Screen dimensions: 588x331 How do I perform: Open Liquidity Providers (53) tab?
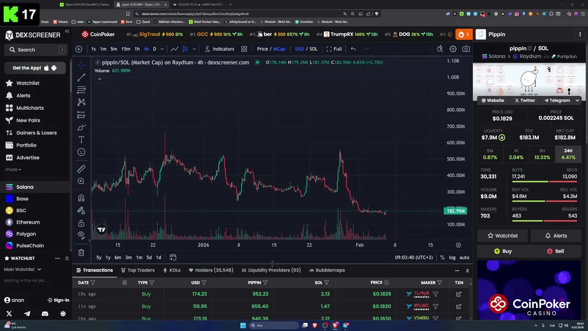[x=271, y=270]
